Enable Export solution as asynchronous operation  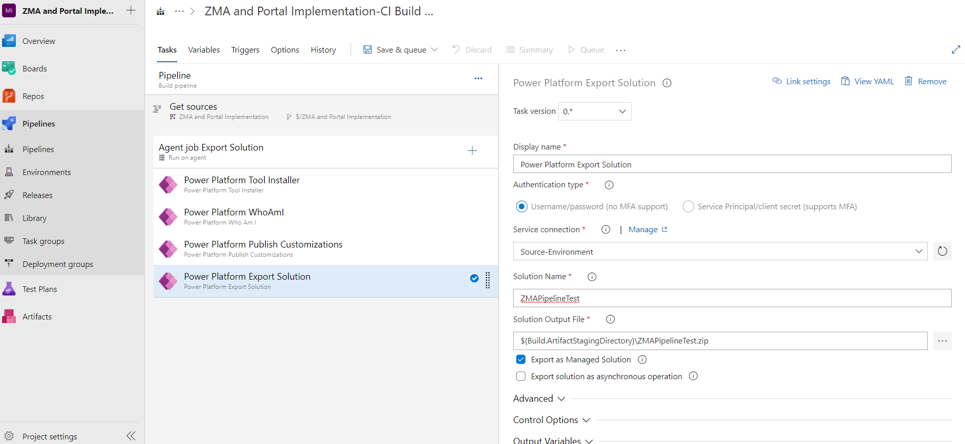pyautogui.click(x=521, y=376)
